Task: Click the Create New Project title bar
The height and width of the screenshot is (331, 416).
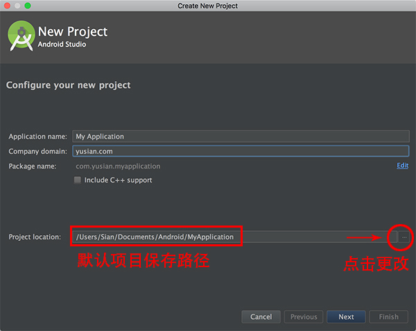Action: coord(208,6)
